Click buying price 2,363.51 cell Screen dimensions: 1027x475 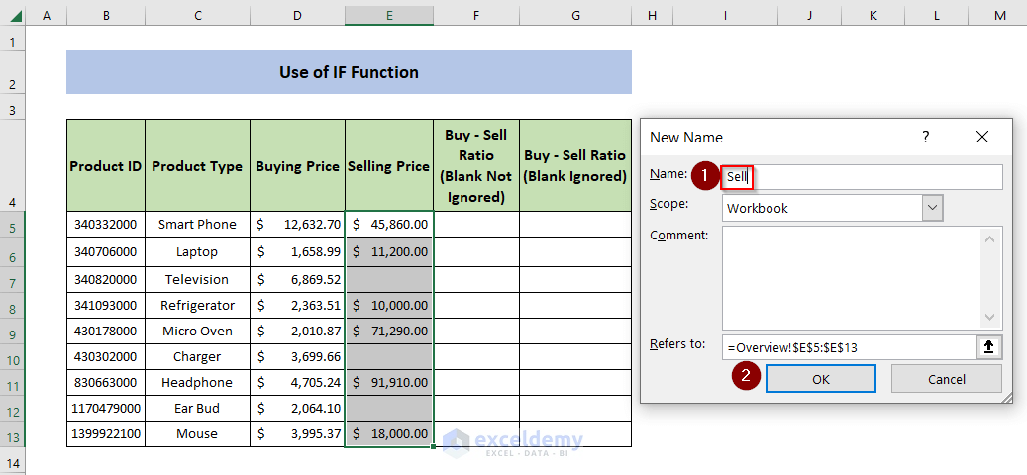297,306
